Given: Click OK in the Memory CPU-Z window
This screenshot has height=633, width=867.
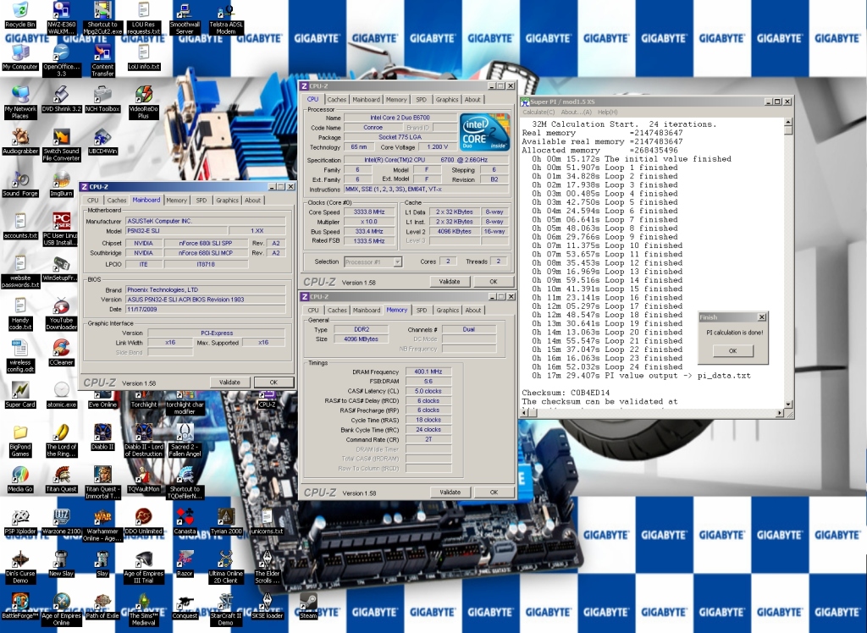Looking at the screenshot, I should [x=494, y=492].
